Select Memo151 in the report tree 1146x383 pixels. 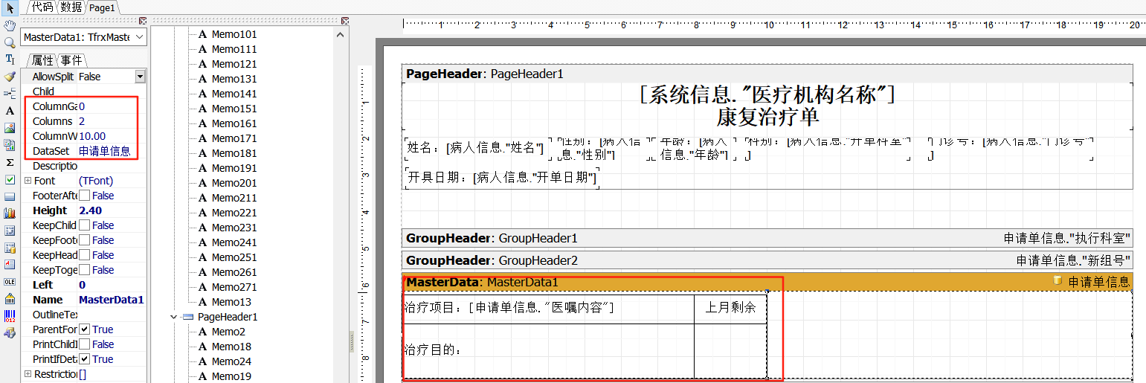234,109
